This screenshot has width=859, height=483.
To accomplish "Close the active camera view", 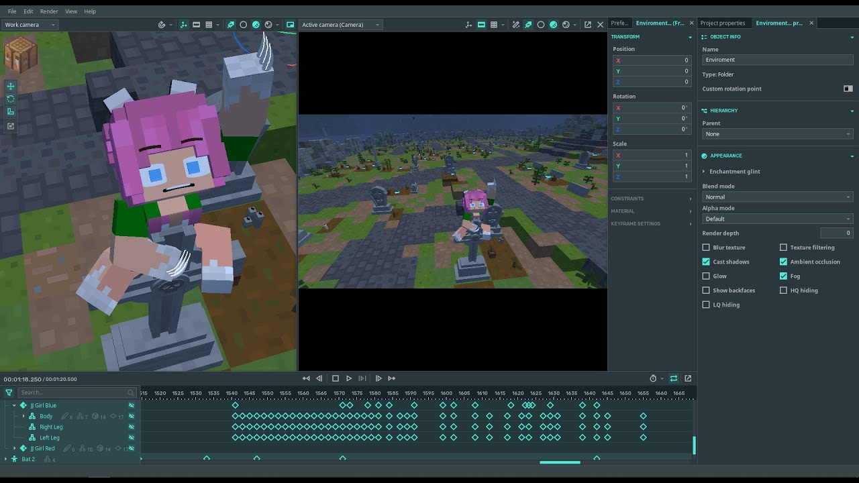I will (600, 25).
